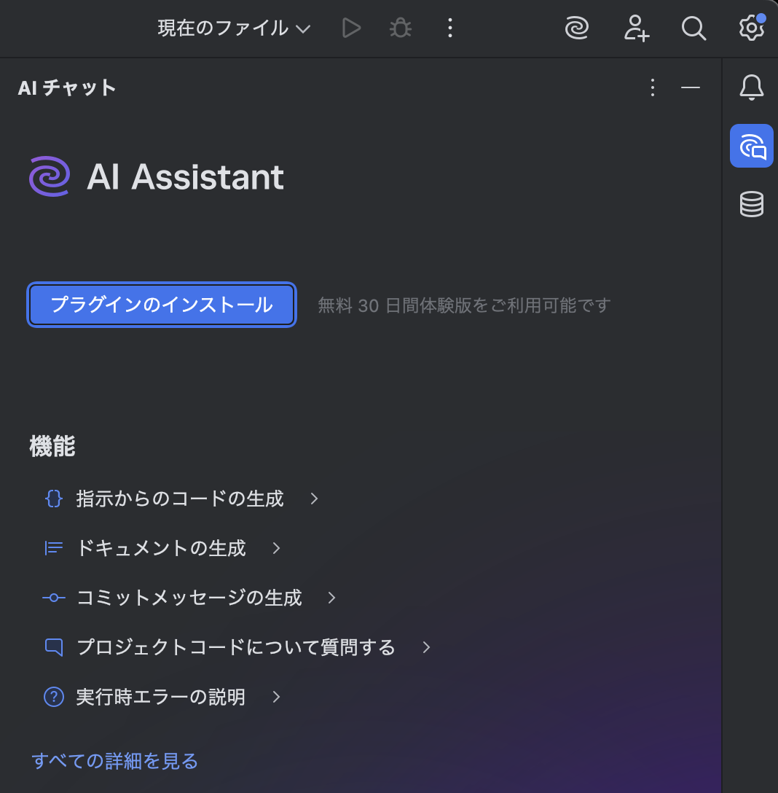Open the toolbar's more actions menu
The image size is (778, 793).
[x=450, y=28]
